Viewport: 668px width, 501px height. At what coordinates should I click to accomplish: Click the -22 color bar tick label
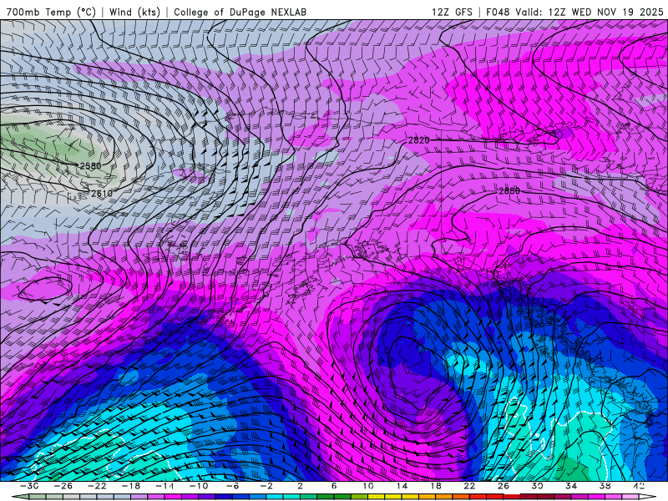pyautogui.click(x=97, y=486)
